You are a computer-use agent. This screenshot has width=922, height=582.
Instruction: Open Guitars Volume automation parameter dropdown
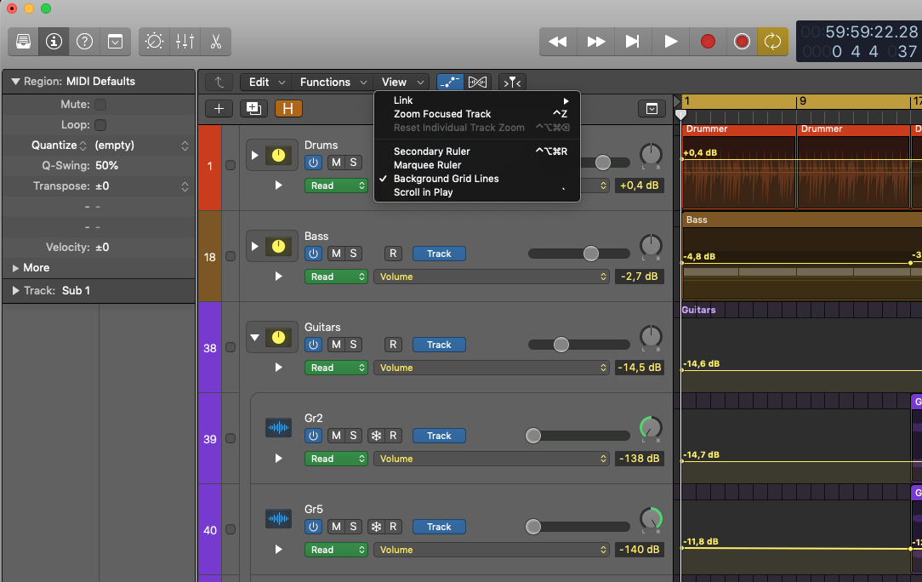491,368
